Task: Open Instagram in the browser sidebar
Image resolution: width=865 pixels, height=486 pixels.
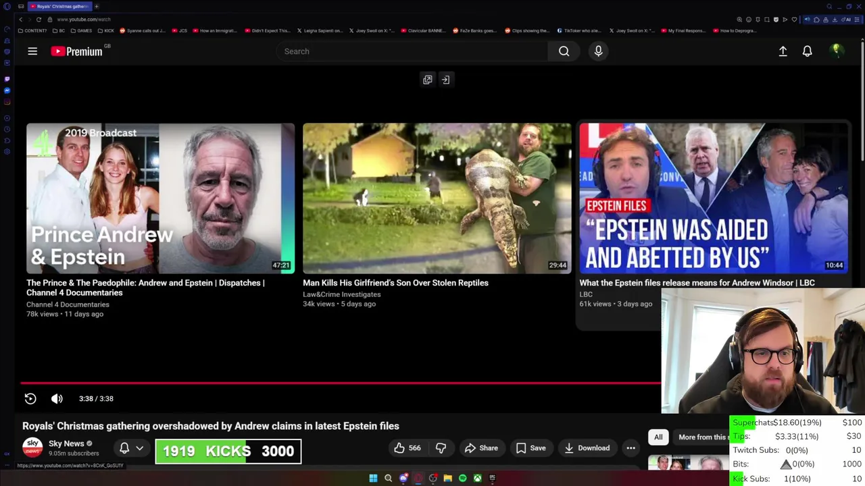Action: point(7,102)
